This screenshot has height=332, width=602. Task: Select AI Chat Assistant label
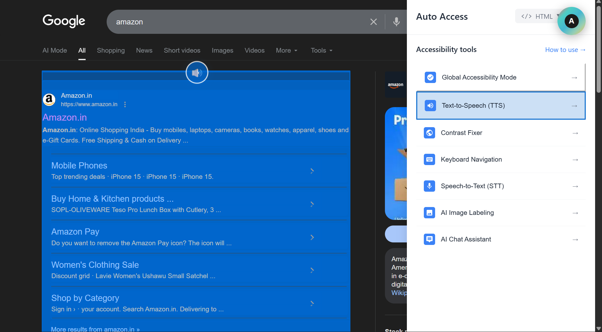tap(466, 239)
